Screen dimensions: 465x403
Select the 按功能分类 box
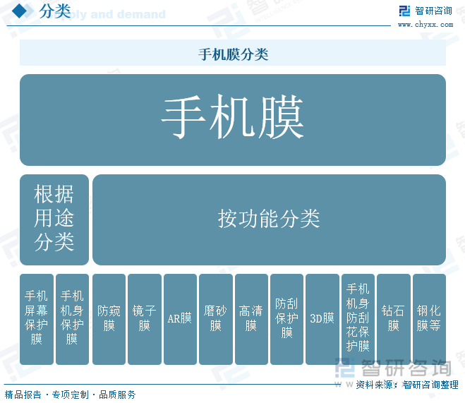pyautogui.click(x=269, y=219)
